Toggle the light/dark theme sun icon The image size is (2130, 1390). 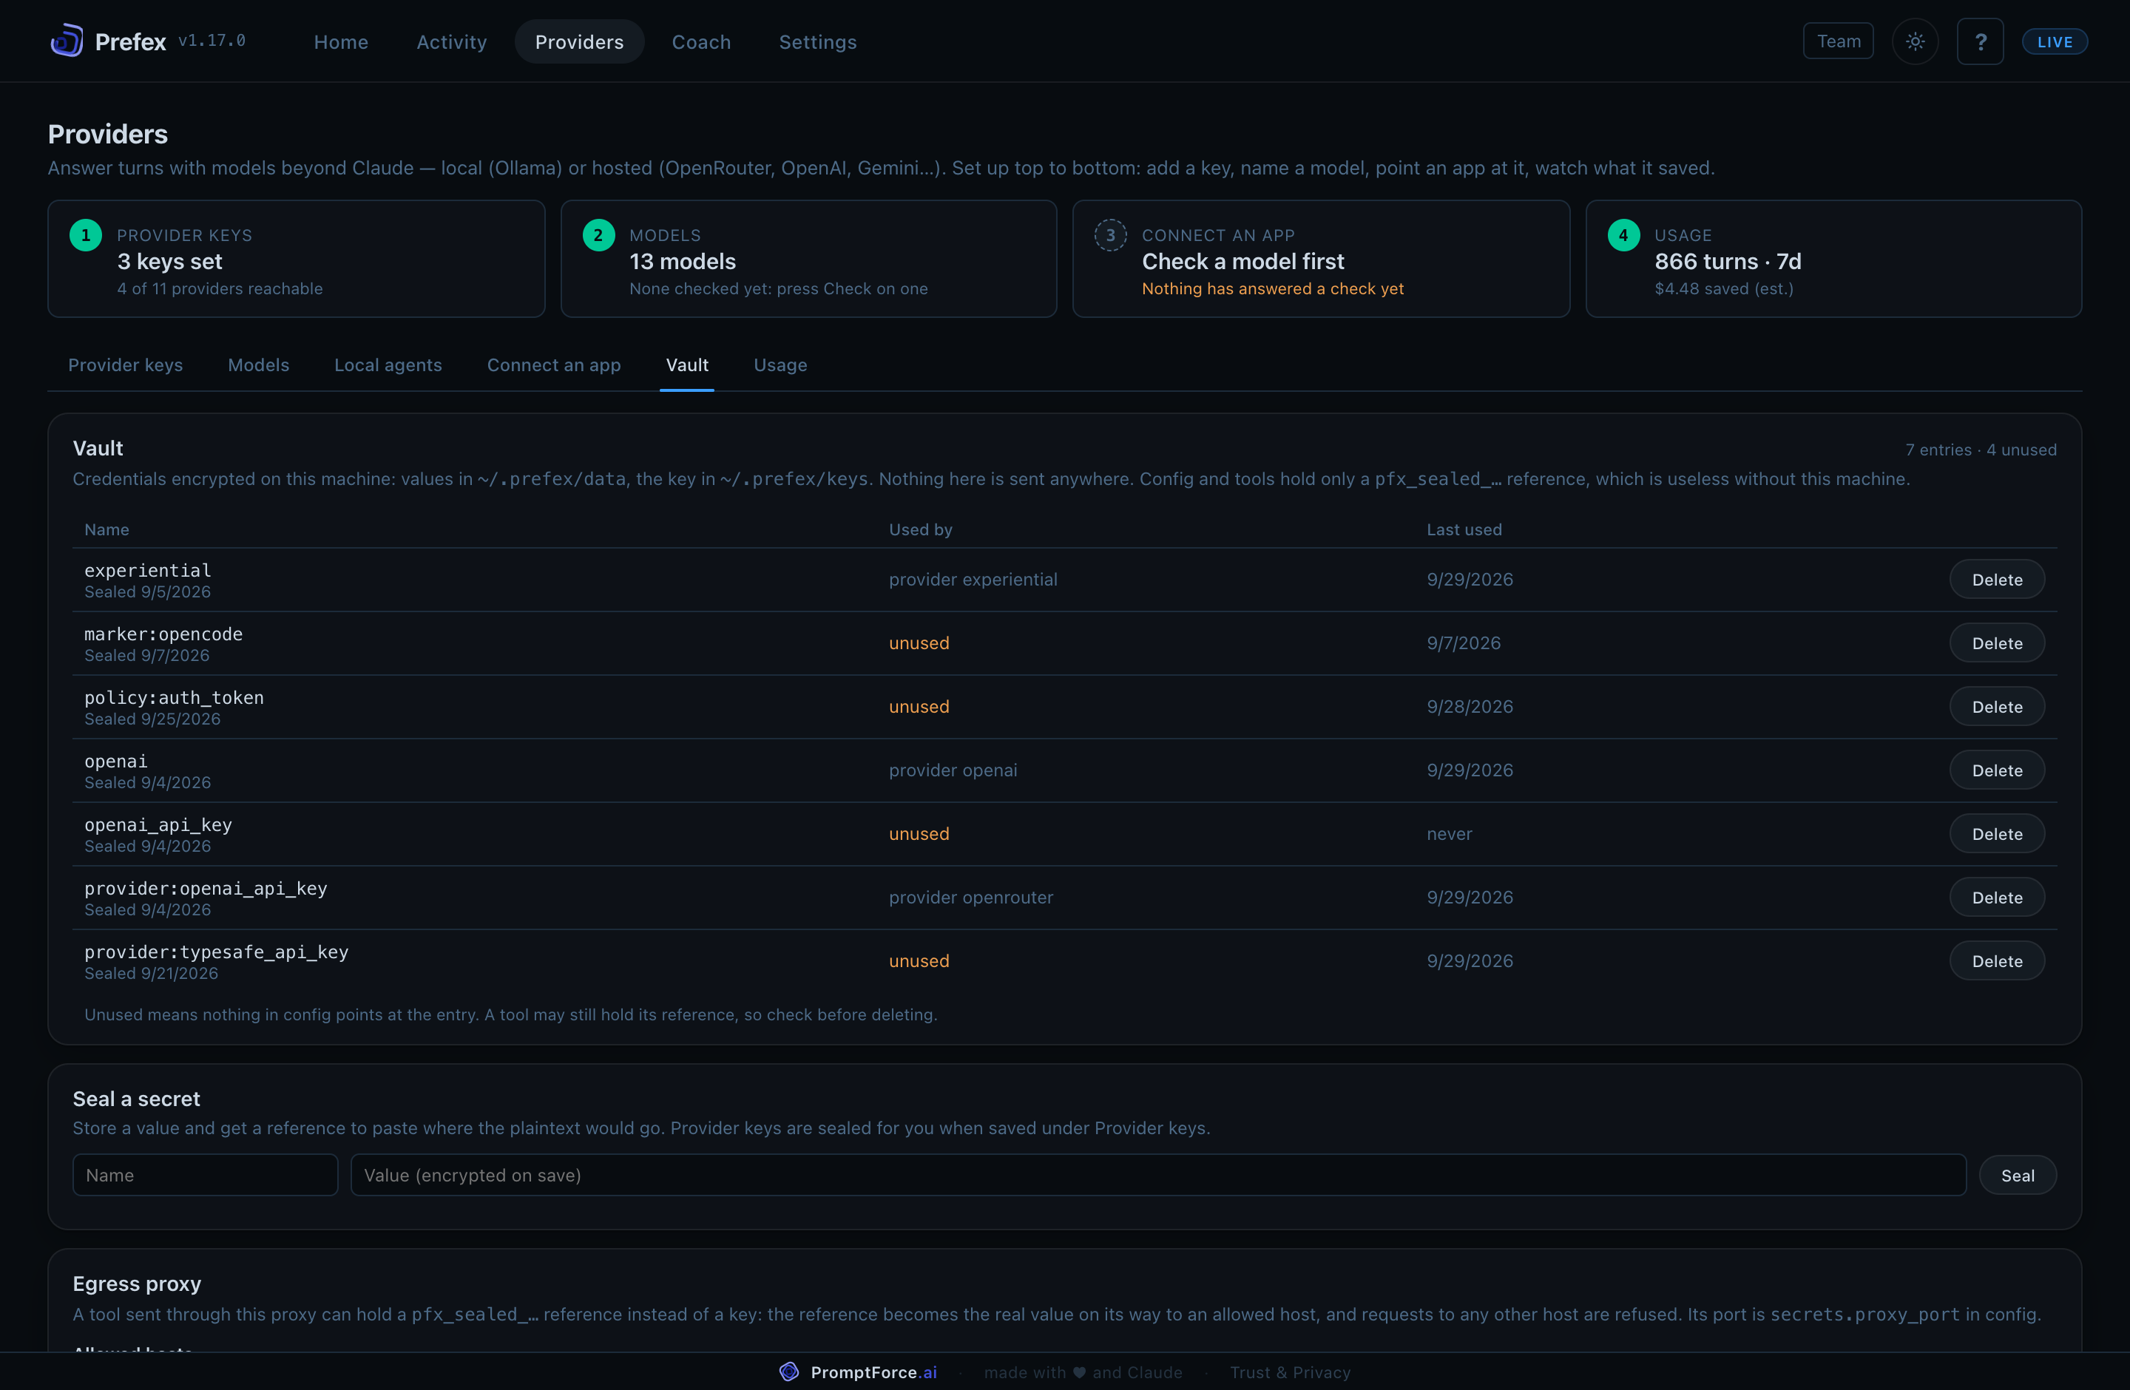[1916, 41]
